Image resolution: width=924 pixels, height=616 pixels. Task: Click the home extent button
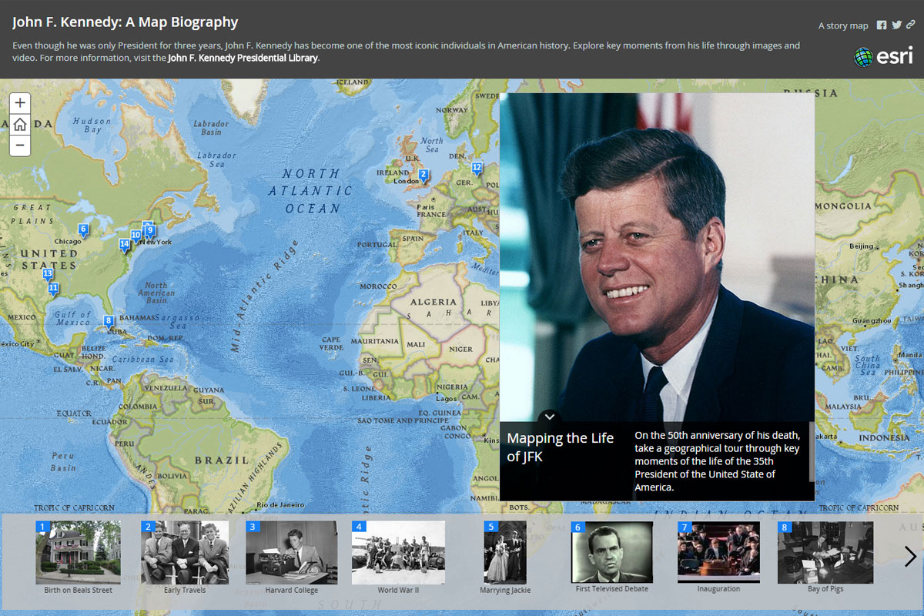20,124
